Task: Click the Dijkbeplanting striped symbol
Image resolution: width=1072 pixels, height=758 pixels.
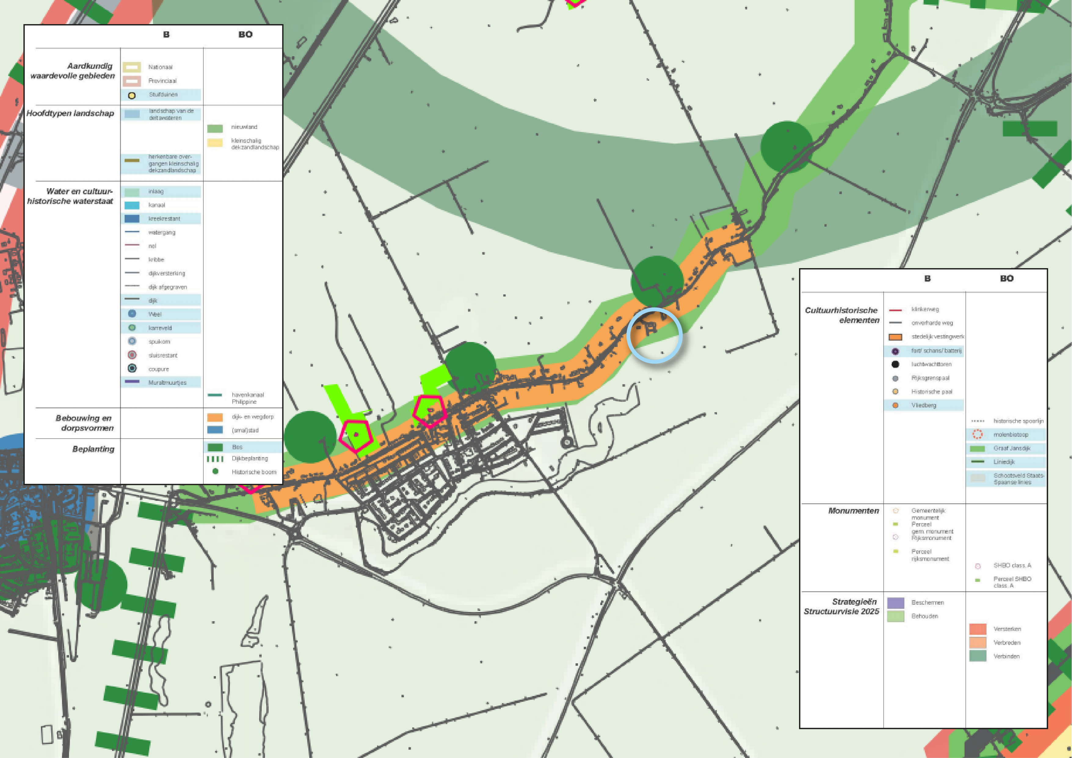Action: pos(215,459)
